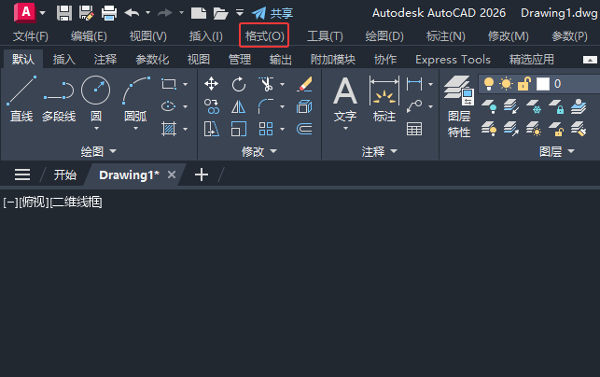
Task: Click the Explode tool icon
Action: (x=304, y=106)
